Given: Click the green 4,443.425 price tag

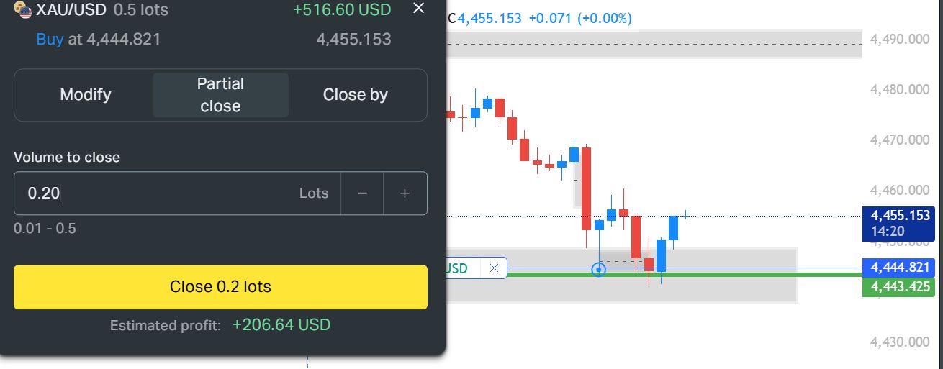Looking at the screenshot, I should click(x=900, y=288).
